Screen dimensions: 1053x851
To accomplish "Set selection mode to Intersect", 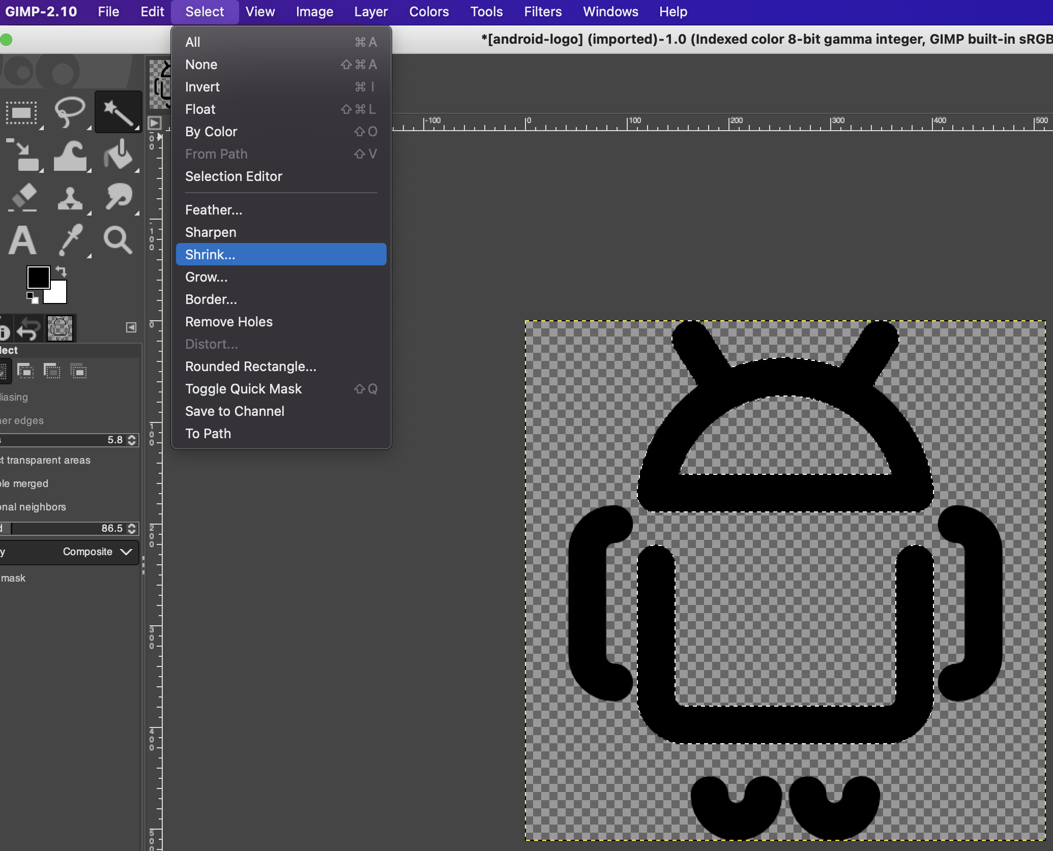I will pyautogui.click(x=79, y=372).
